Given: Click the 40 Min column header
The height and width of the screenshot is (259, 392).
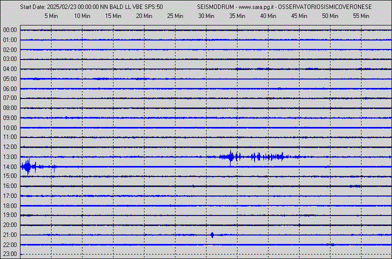Looking at the screenshot, I should 268,16.
